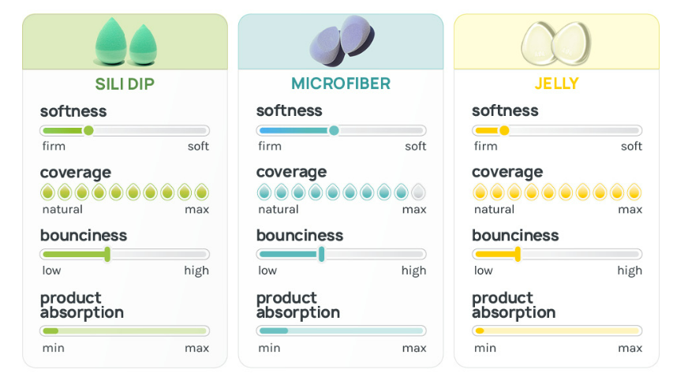
Task: Click the Jelly bounciness slider handle
Action: tap(518, 254)
